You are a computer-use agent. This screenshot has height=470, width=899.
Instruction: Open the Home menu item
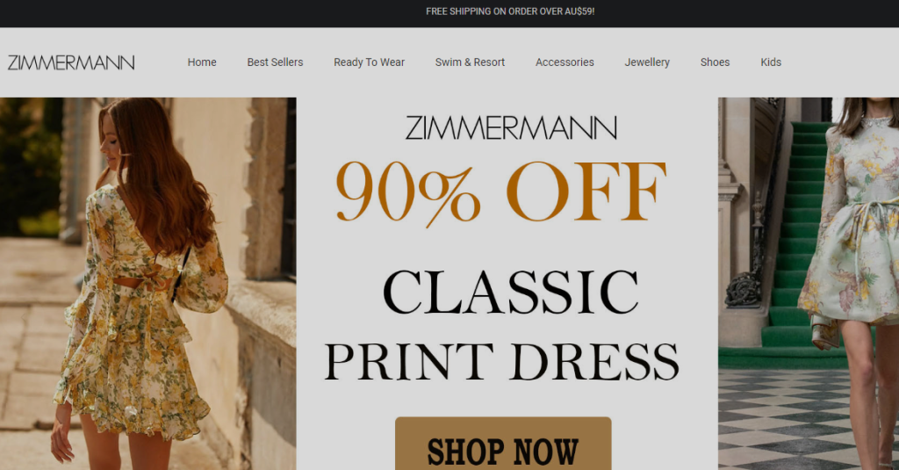(x=202, y=62)
